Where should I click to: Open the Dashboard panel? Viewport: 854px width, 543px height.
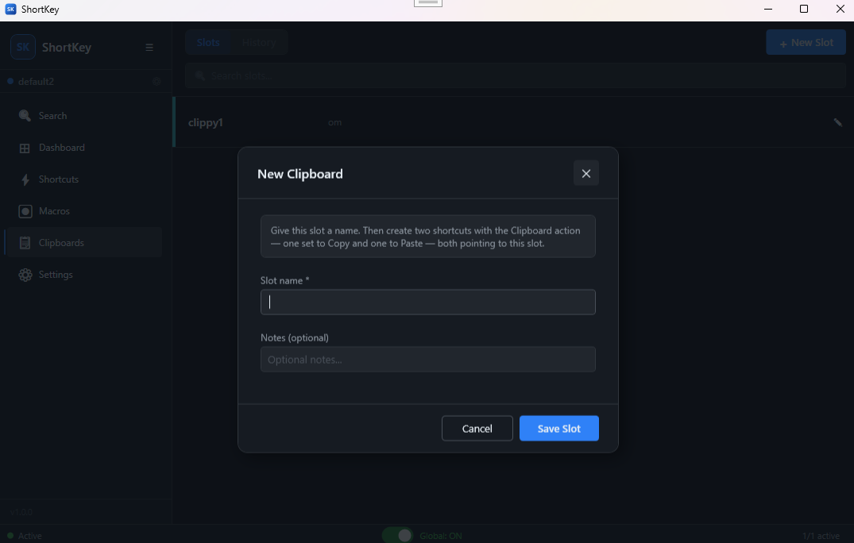(61, 147)
